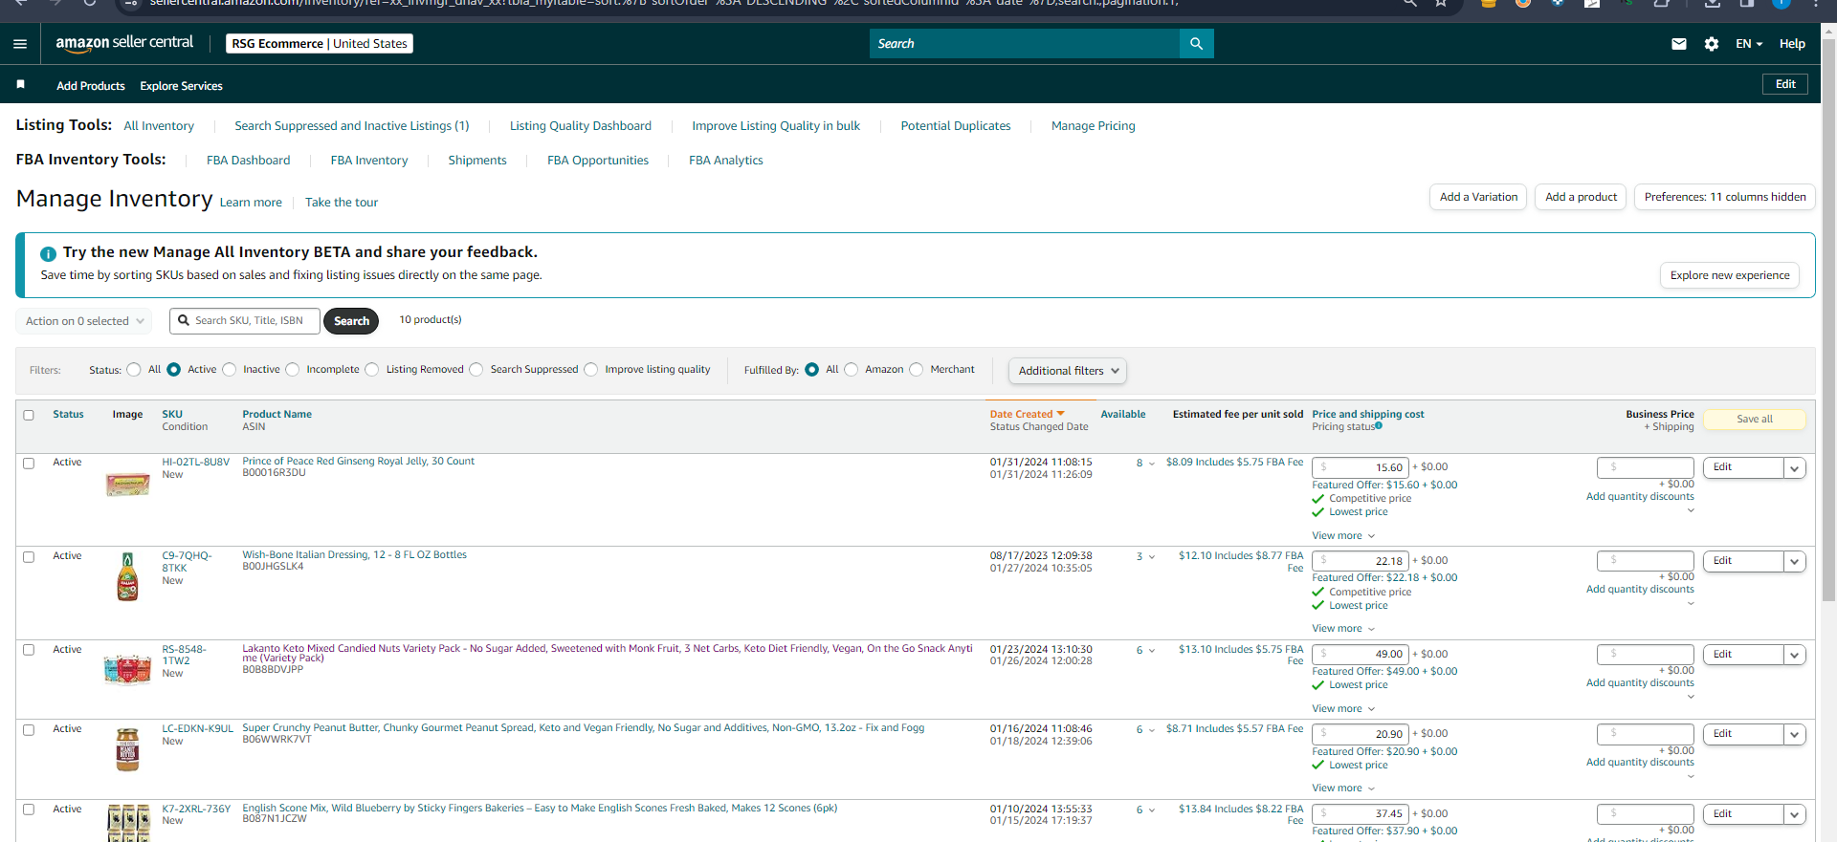Open Edit dropdown arrow for Lakanto nuts
1837x842 pixels.
(1795, 656)
